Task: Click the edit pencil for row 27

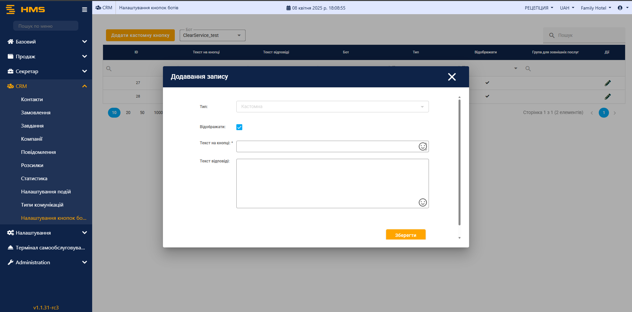Action: point(607,83)
